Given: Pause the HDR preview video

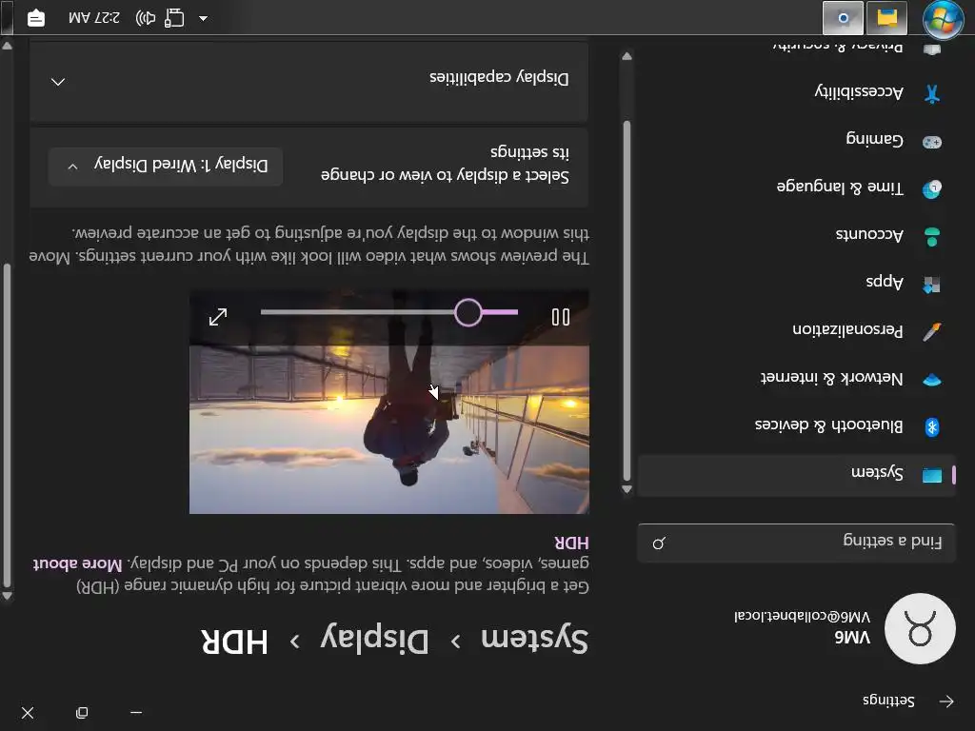Looking at the screenshot, I should 560,317.
